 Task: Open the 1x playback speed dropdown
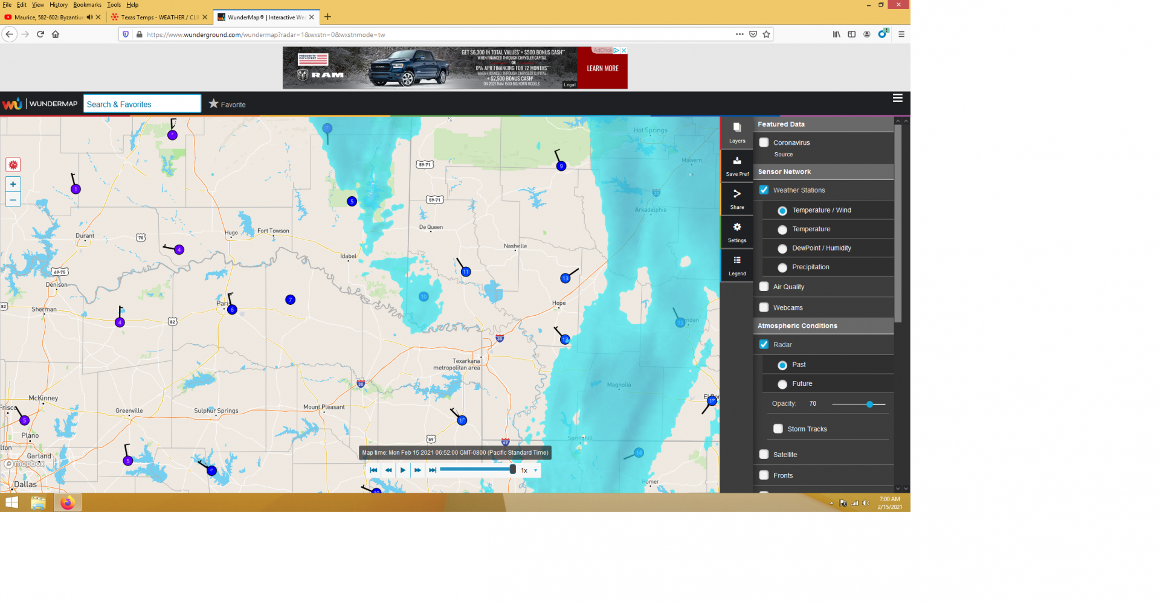[x=529, y=470]
